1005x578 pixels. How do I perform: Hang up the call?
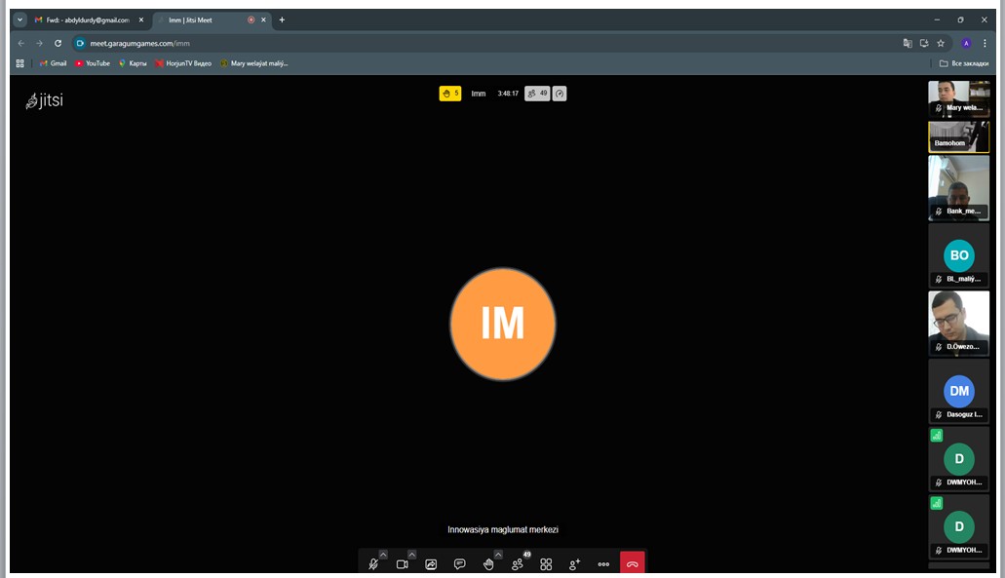[x=633, y=564]
